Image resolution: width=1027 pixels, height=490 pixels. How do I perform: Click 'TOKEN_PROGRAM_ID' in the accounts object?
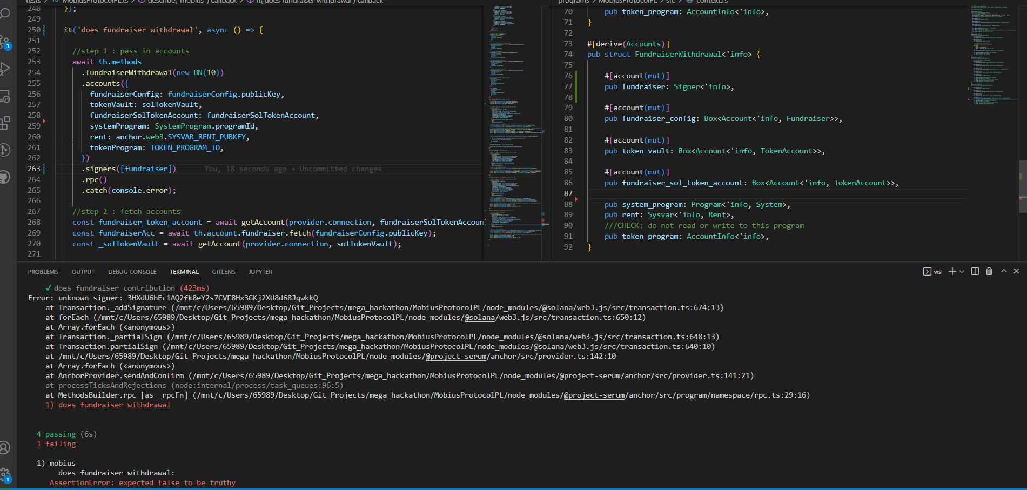185,147
